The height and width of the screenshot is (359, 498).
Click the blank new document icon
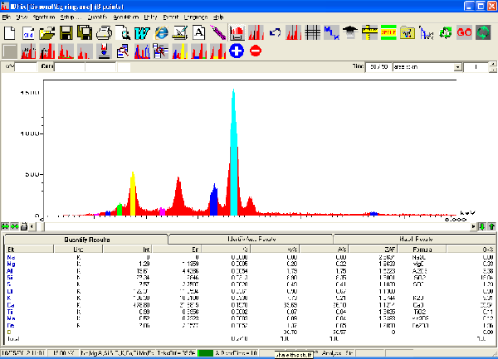[9, 32]
